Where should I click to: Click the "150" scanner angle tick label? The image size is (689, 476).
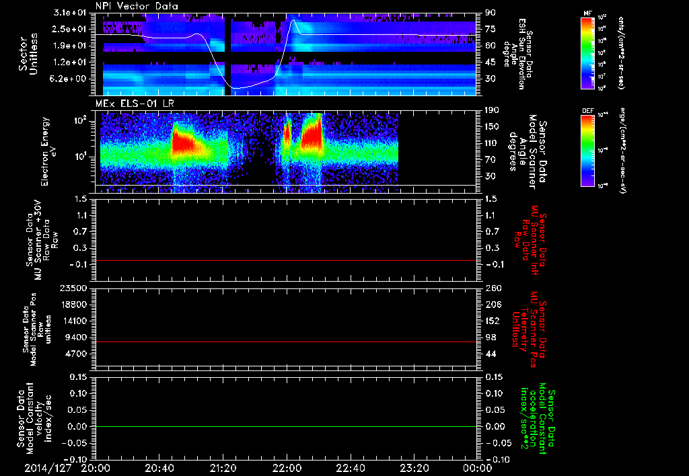[x=492, y=127]
